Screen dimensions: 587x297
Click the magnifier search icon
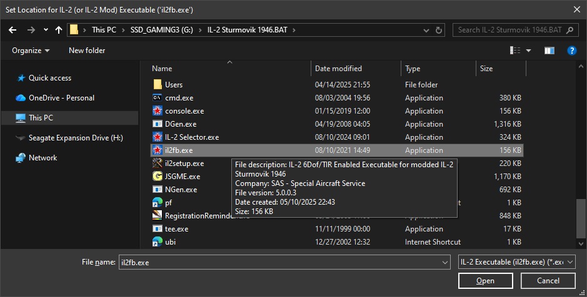point(569,30)
